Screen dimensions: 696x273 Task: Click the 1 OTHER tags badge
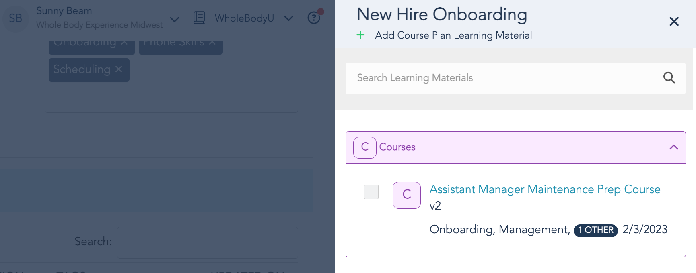tap(595, 230)
